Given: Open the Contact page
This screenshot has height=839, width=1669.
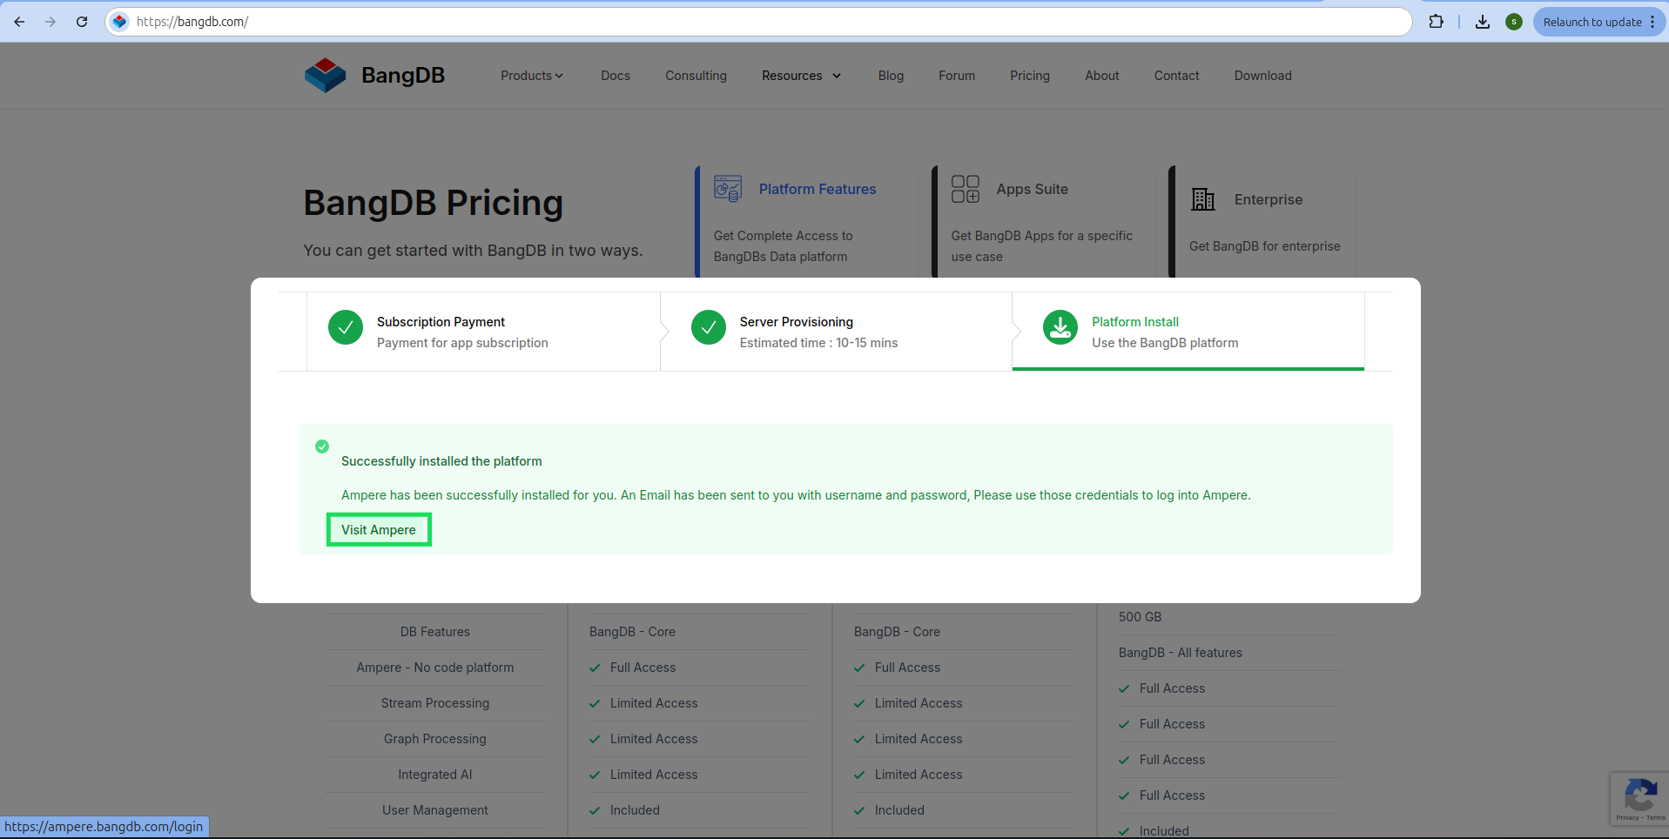Looking at the screenshot, I should pyautogui.click(x=1177, y=76).
